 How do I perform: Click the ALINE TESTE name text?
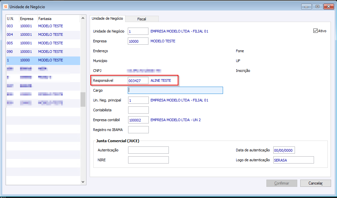click(161, 80)
